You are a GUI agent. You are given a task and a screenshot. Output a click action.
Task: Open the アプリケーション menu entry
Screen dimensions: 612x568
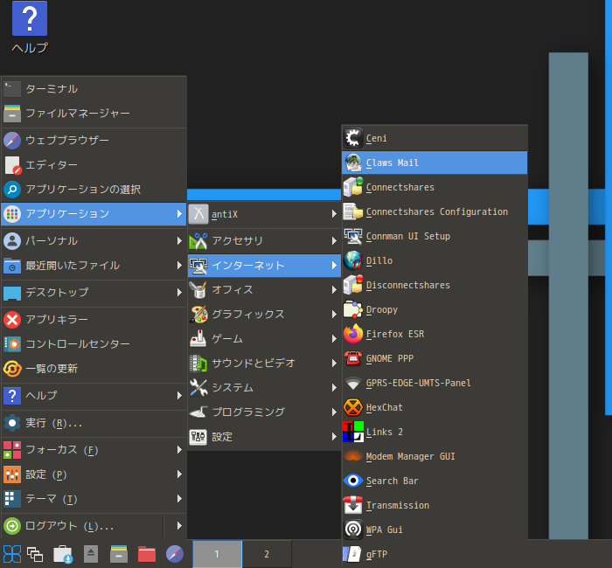(94, 214)
